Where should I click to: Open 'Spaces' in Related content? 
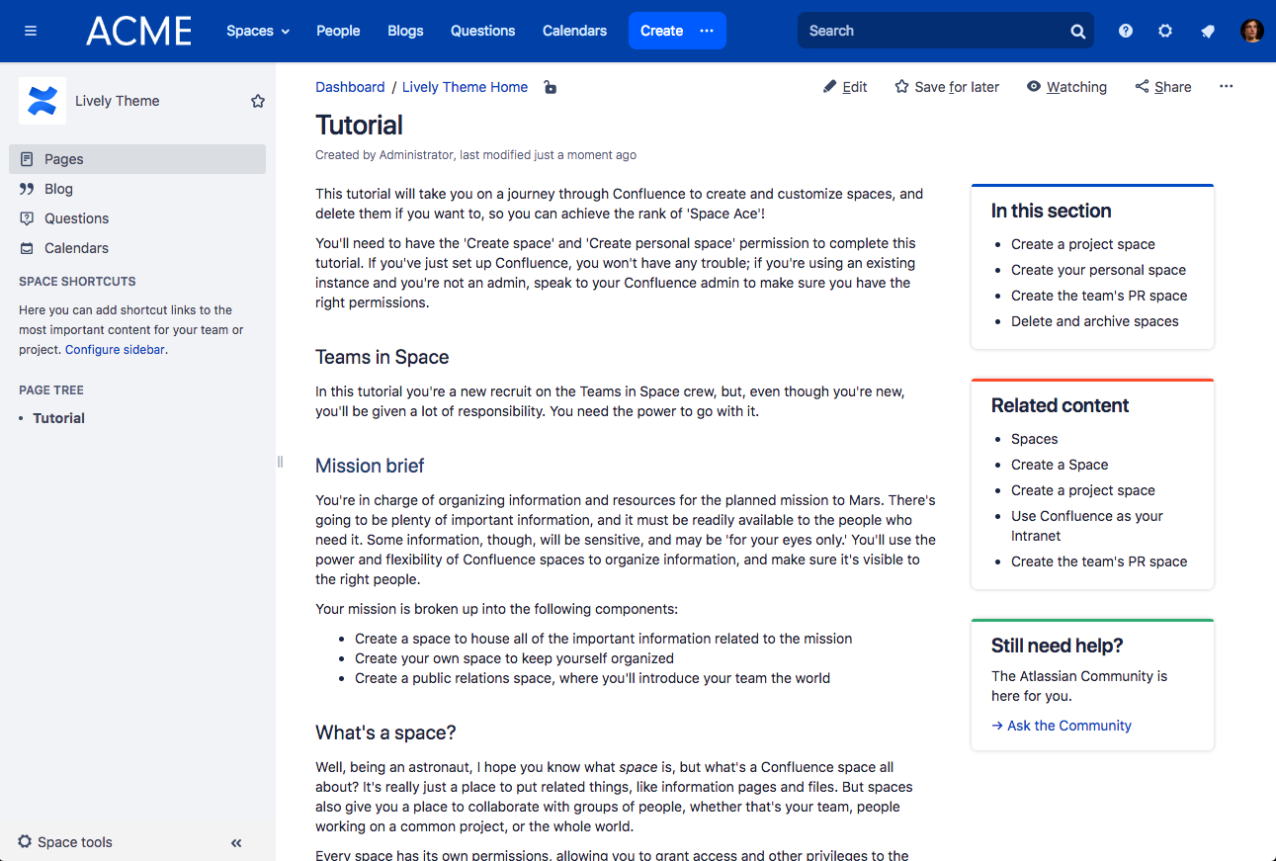pos(1034,439)
